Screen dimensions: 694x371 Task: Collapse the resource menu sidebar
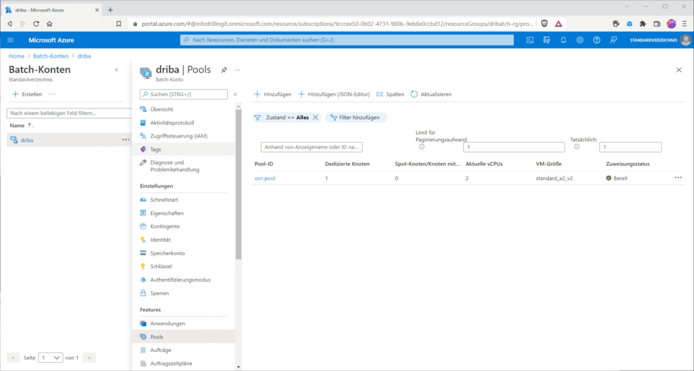tap(235, 94)
